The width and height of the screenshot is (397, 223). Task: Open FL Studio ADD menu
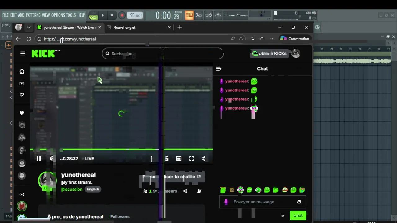(x=21, y=15)
